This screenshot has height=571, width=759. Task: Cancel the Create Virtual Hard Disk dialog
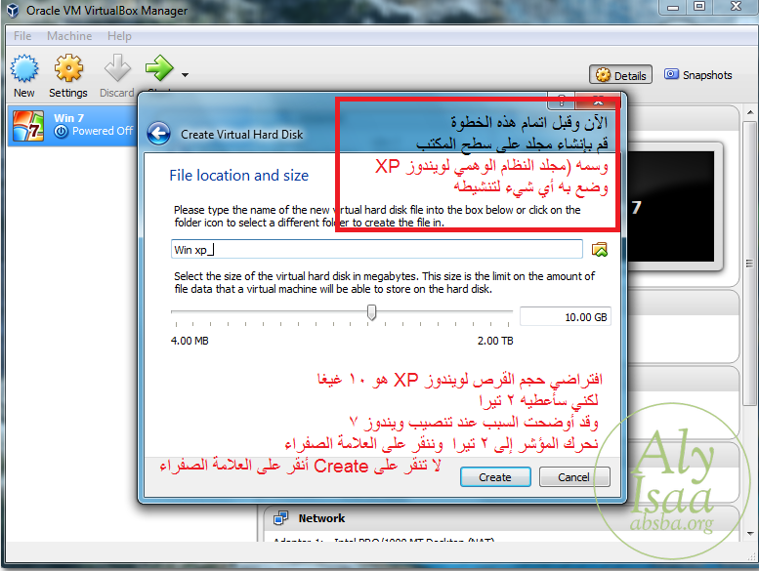[572, 477]
